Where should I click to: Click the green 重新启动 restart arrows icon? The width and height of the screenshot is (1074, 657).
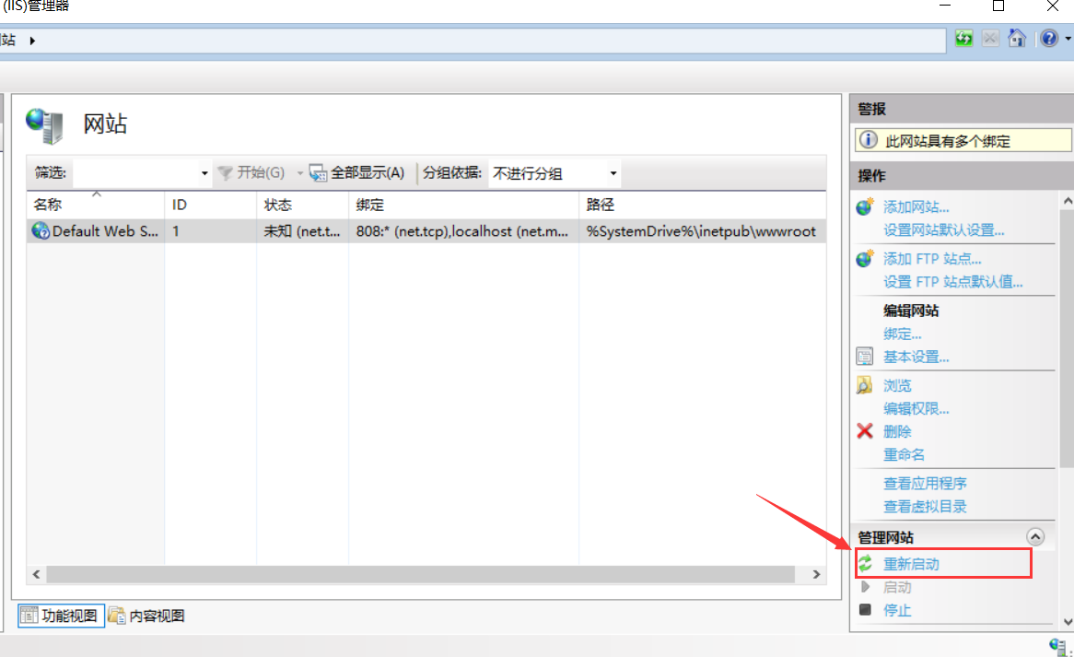[x=866, y=563]
